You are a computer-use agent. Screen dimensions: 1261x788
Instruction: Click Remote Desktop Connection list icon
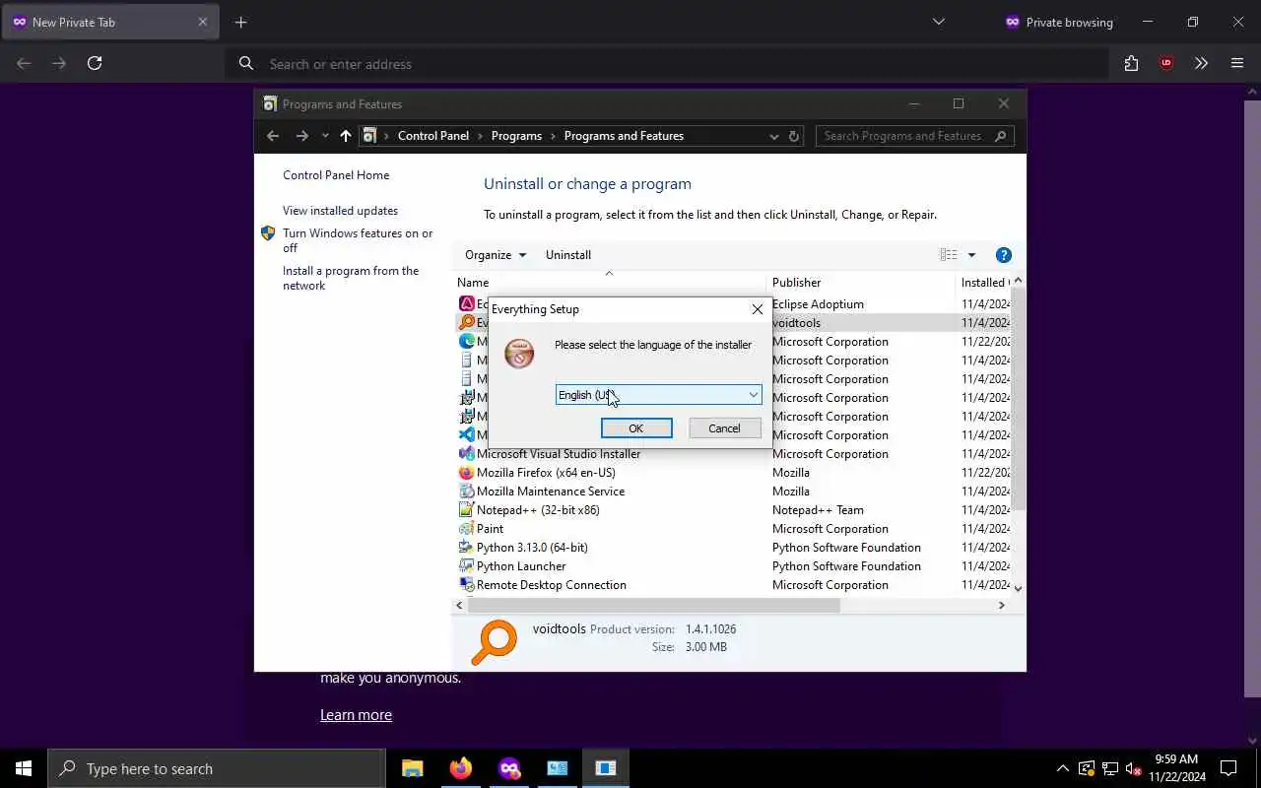[467, 585]
